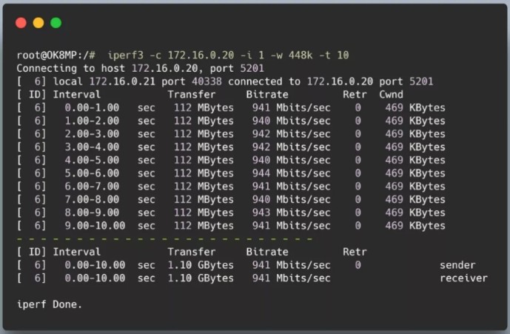The image size is (510, 334).
Task: Click the Connecting to host line
Action: pyautogui.click(x=141, y=68)
